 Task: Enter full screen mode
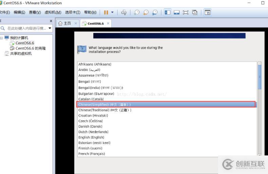(186, 13)
